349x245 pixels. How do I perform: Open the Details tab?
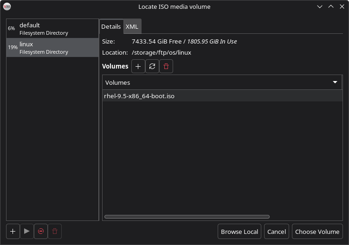(x=111, y=26)
